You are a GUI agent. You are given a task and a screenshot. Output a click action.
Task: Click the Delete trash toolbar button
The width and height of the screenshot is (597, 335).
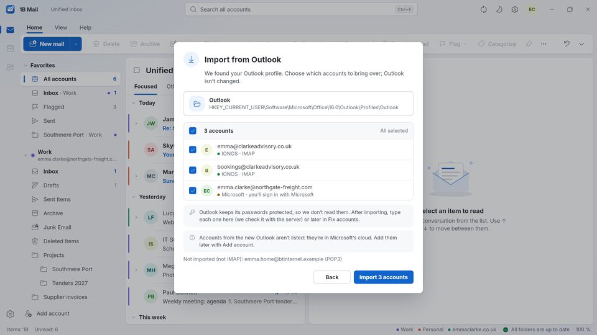[106, 44]
